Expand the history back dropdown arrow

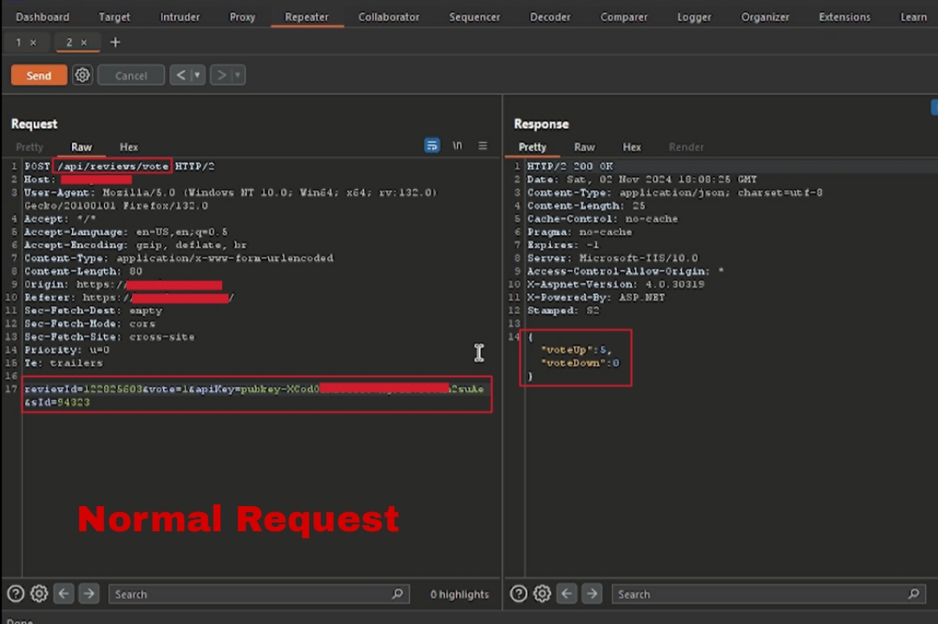point(197,75)
